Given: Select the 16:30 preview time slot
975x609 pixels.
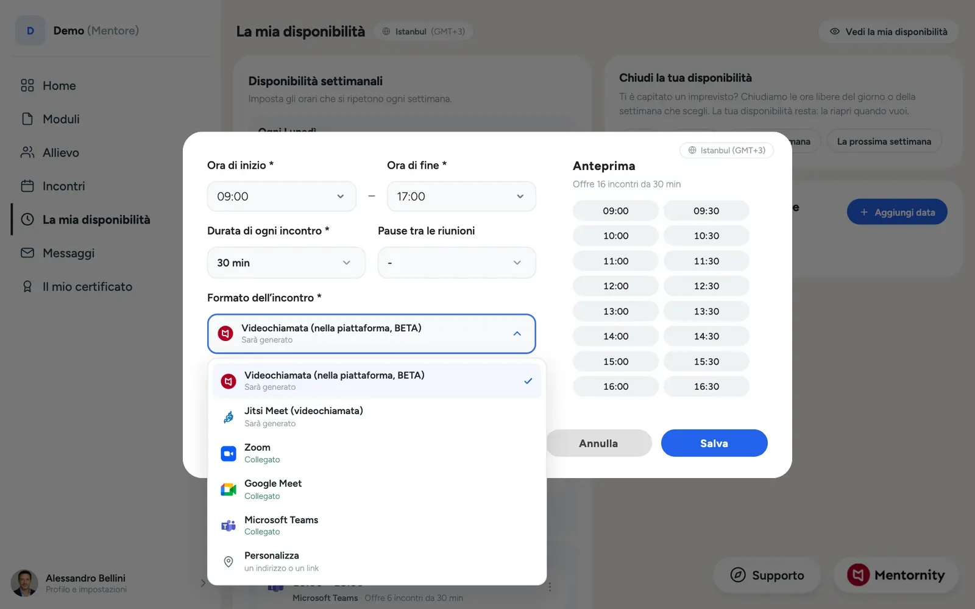Looking at the screenshot, I should 706,386.
